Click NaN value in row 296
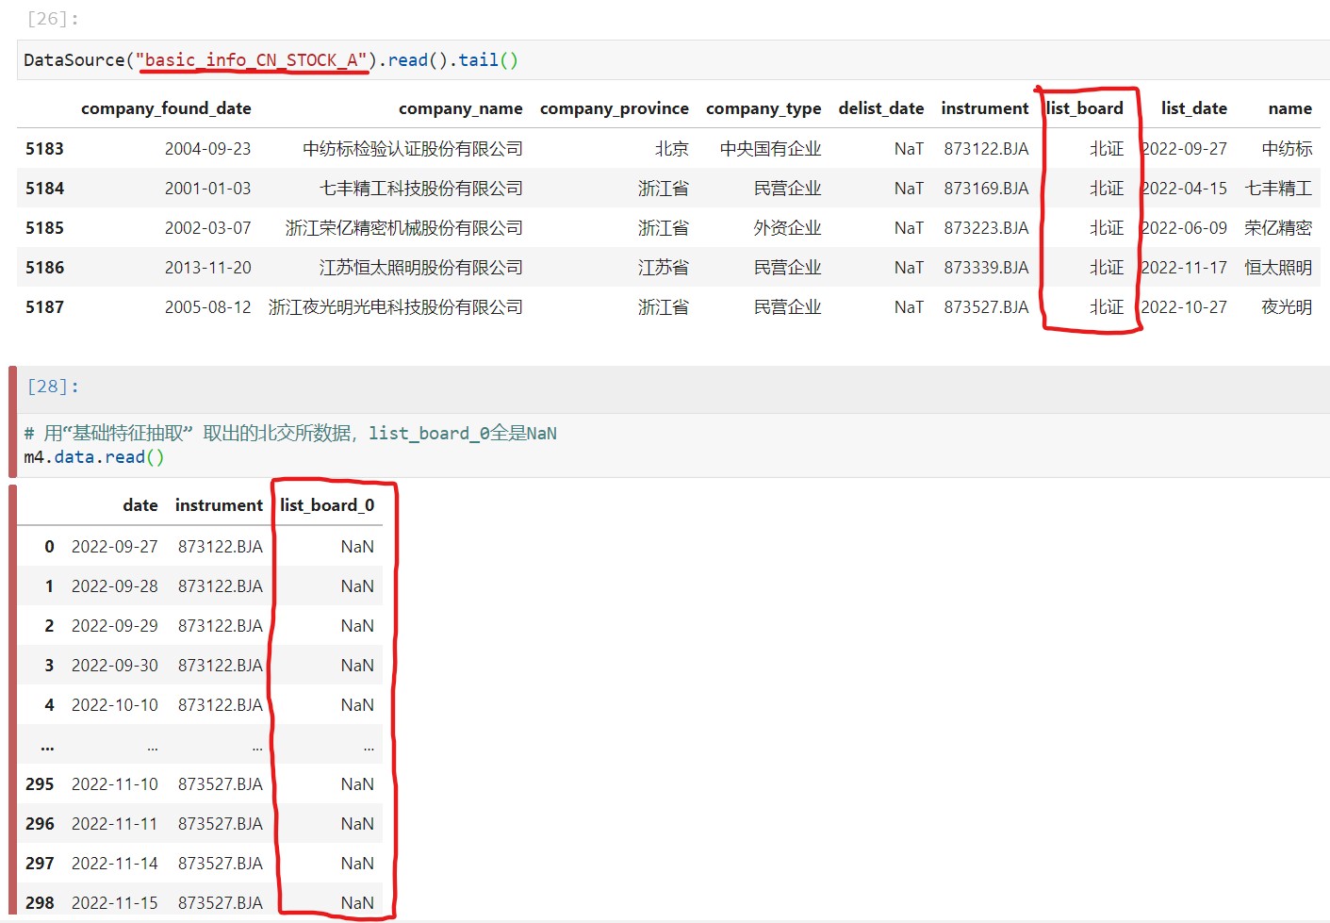Viewport: 1330px width, 923px height. [x=357, y=824]
